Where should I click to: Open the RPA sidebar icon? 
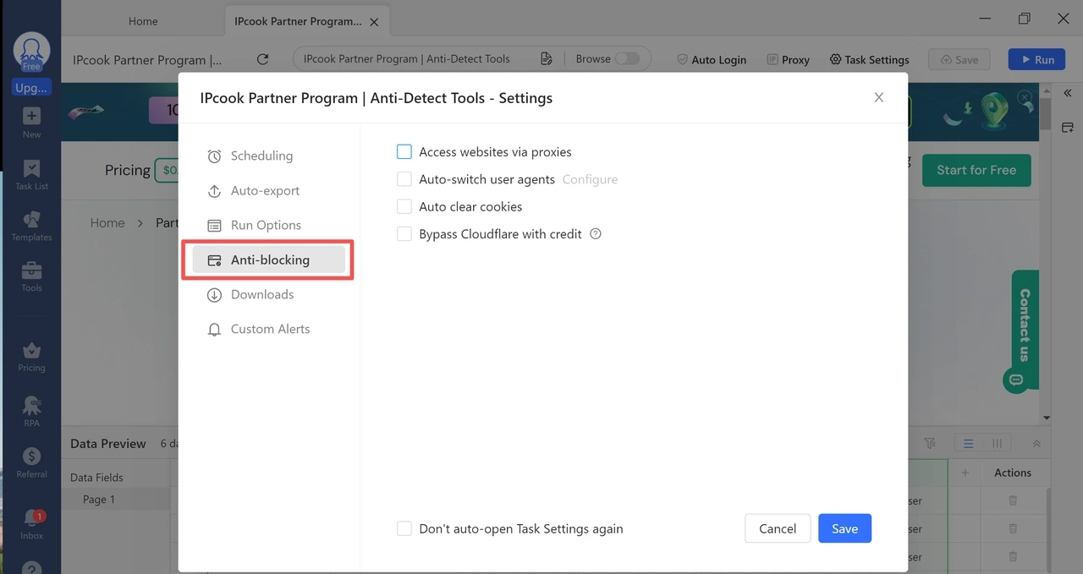pos(31,410)
